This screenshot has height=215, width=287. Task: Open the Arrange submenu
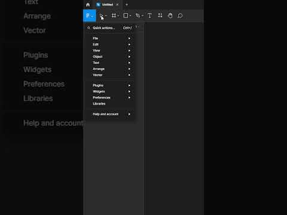click(110, 69)
